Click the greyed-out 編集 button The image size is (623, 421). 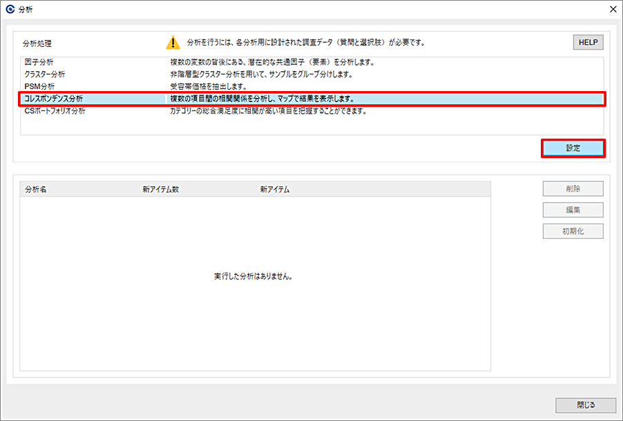(573, 210)
